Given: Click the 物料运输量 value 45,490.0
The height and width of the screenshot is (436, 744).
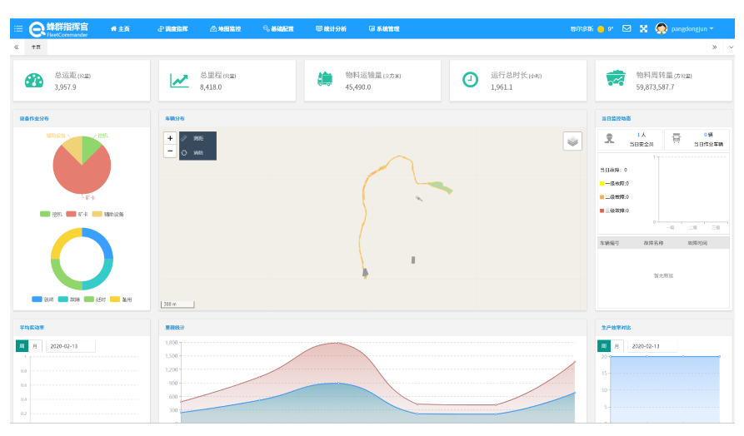Looking at the screenshot, I should pyautogui.click(x=357, y=87).
